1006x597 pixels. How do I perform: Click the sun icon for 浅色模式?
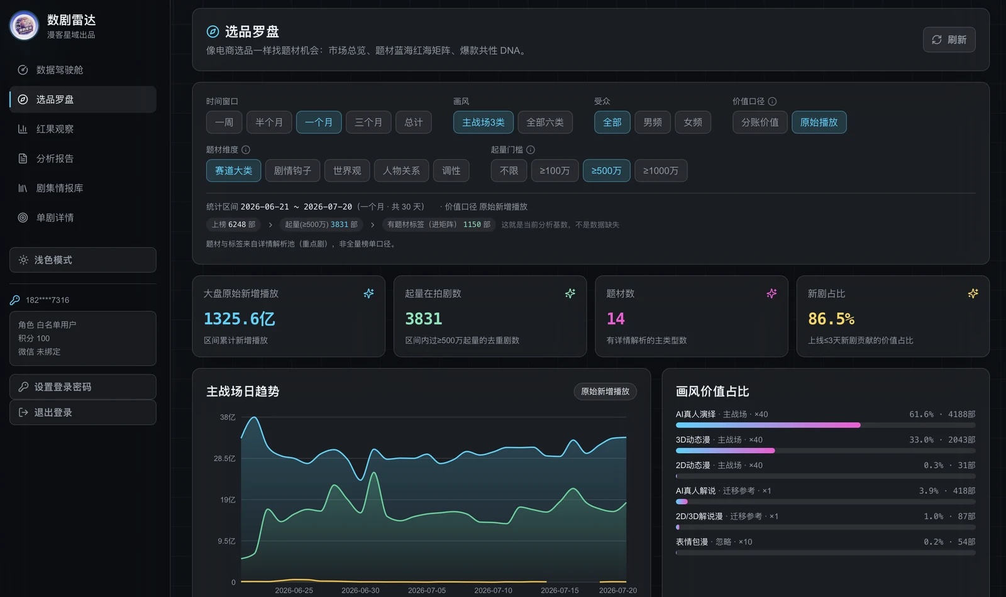23,260
